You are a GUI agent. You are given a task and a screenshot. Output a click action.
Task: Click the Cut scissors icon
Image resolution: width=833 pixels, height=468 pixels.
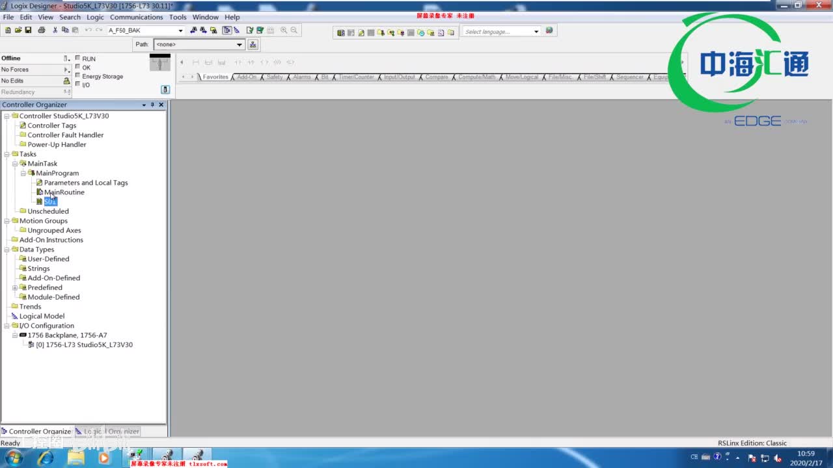click(55, 31)
